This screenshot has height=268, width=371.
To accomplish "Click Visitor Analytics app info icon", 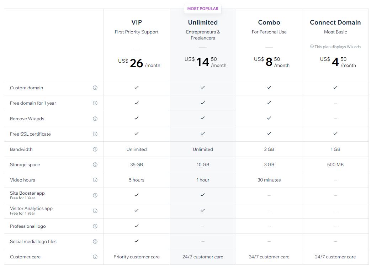I will [x=95, y=211].
